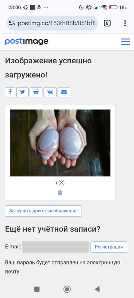The width and height of the screenshot is (134, 298).
Task: Share the image on VK
Action: 50,92
